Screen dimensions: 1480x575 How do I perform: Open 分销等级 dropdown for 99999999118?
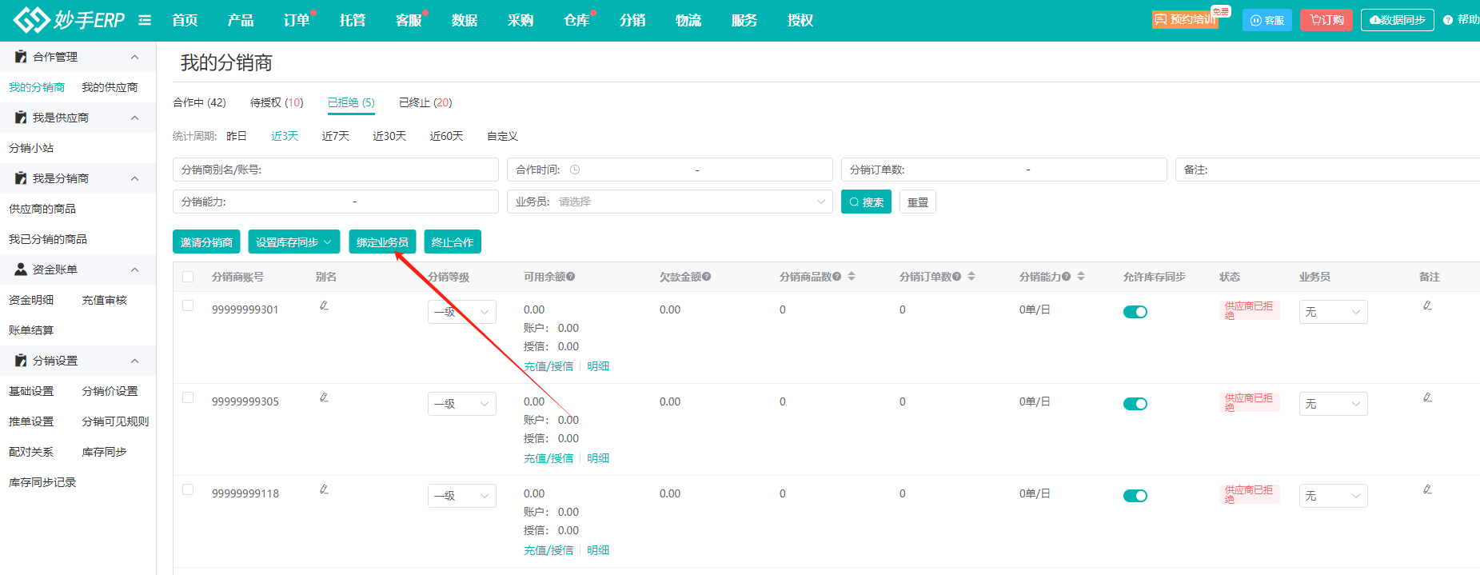(462, 496)
